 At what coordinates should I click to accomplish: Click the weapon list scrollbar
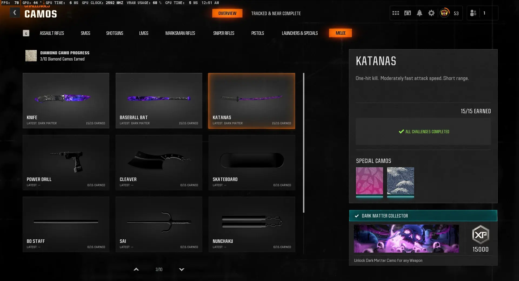pyautogui.click(x=304, y=143)
